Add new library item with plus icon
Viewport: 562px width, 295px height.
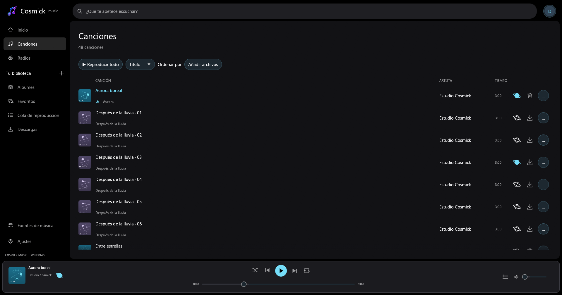click(x=61, y=73)
